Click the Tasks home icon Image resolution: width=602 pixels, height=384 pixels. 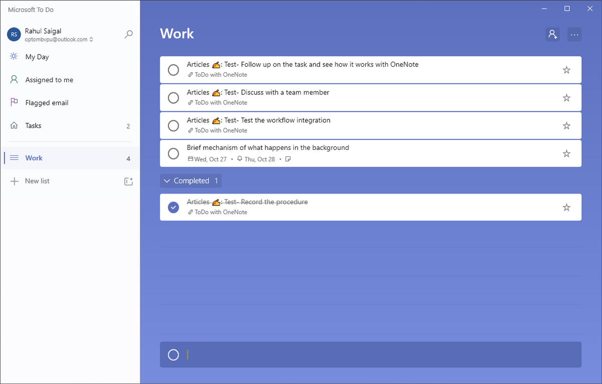click(x=14, y=125)
